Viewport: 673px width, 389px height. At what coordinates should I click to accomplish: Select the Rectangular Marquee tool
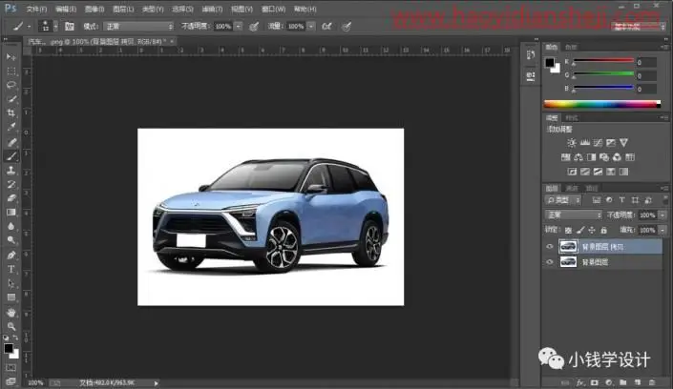[x=11, y=71]
